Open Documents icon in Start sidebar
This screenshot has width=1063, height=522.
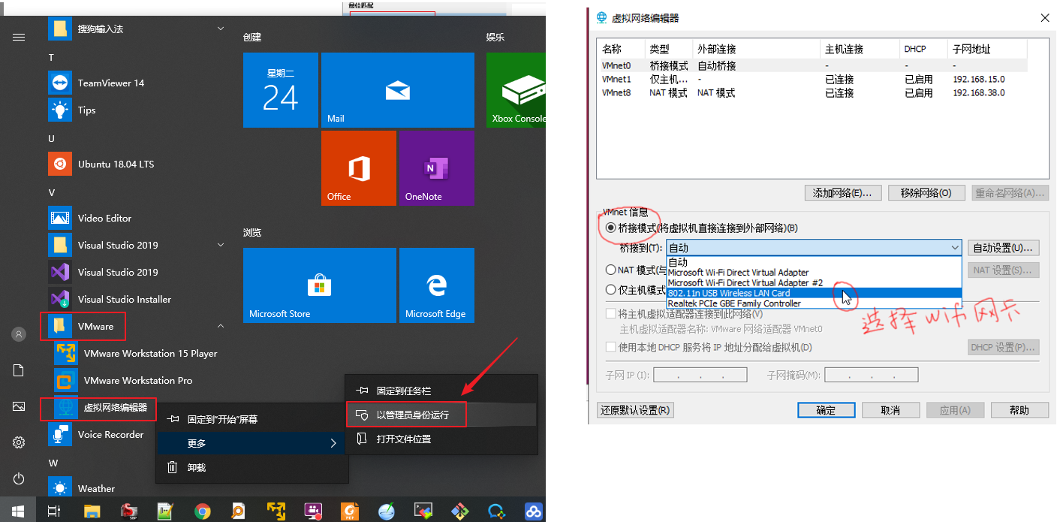19,370
